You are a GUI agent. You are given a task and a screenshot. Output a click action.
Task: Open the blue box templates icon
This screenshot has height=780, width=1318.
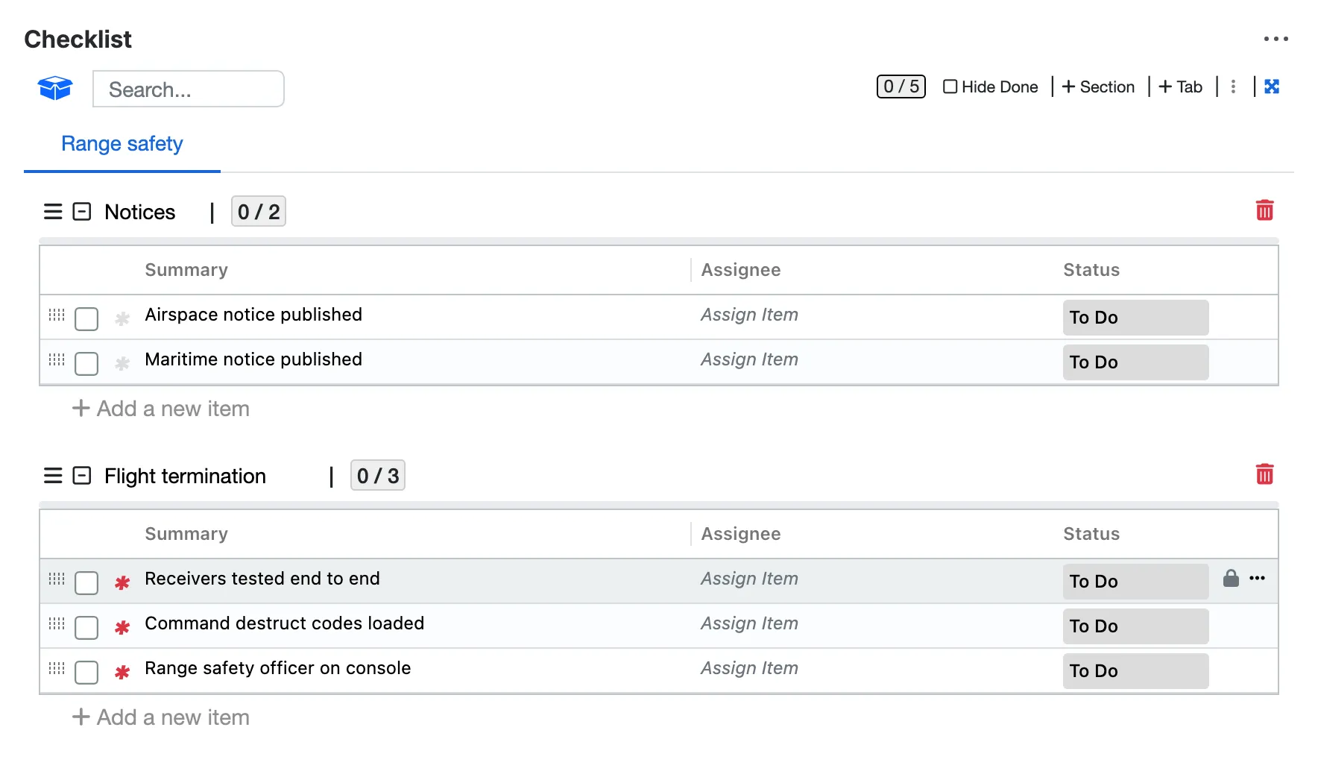55,88
